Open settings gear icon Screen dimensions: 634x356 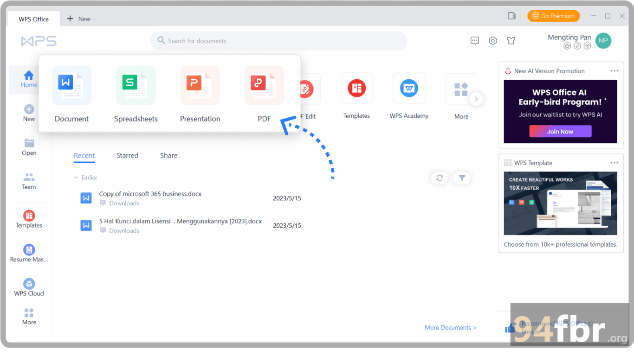(493, 41)
